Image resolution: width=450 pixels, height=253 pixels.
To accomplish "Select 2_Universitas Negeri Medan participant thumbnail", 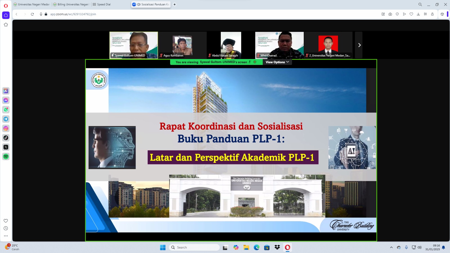I will [328, 45].
